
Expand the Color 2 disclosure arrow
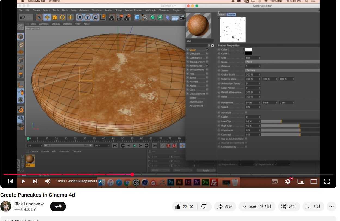pos(243,53)
